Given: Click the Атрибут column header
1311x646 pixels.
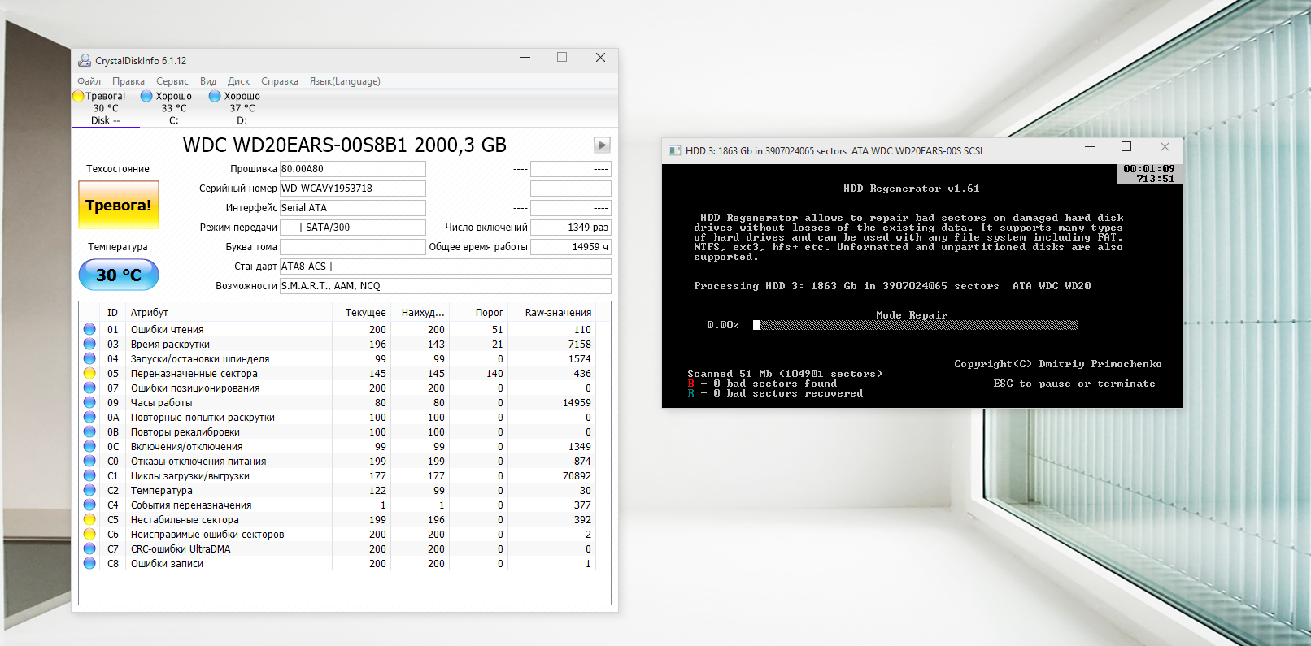Looking at the screenshot, I should 229,313.
